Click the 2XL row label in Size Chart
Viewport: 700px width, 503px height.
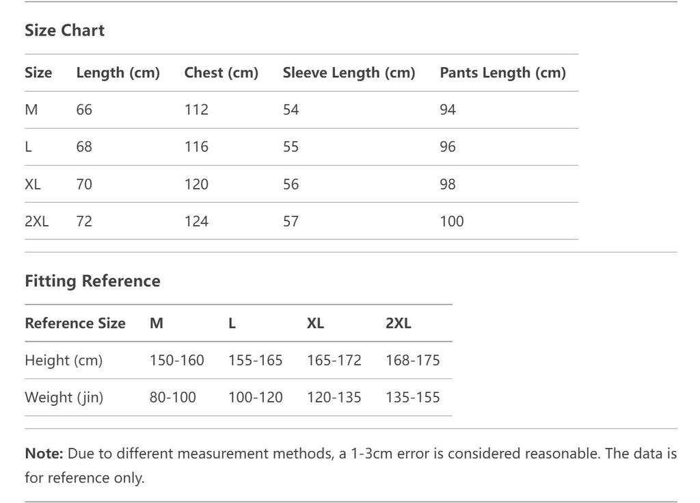37,221
